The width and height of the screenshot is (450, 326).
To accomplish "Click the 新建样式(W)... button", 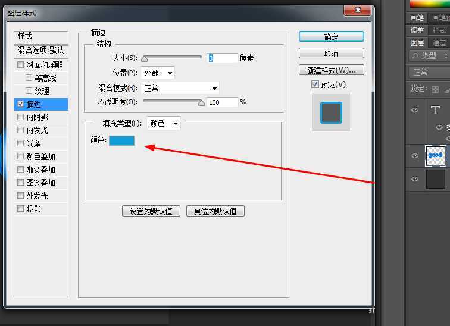I will point(332,70).
